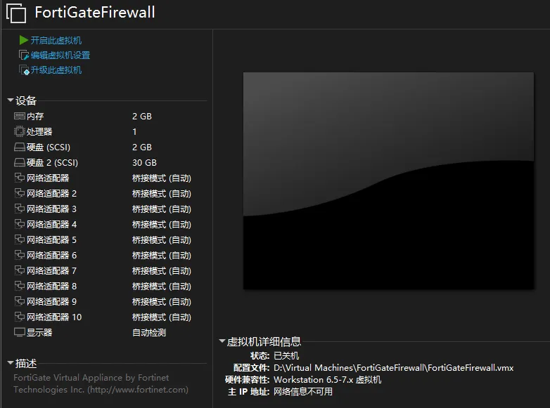Click the memory device icon
The height and width of the screenshot is (408, 550).
[19, 116]
